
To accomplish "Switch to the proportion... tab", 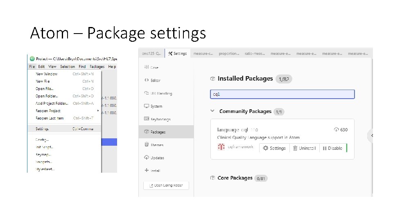I will pos(229,53).
